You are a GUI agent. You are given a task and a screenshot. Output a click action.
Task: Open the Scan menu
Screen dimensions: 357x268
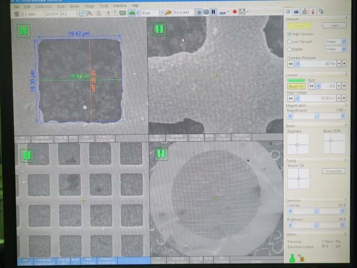pyautogui.click(x=61, y=7)
